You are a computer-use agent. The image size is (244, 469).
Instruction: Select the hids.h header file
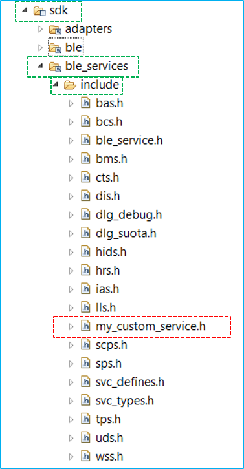(111, 252)
